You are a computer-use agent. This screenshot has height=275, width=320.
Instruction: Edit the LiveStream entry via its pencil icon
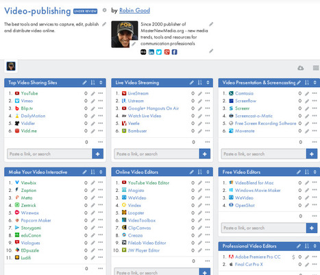pos(200,93)
